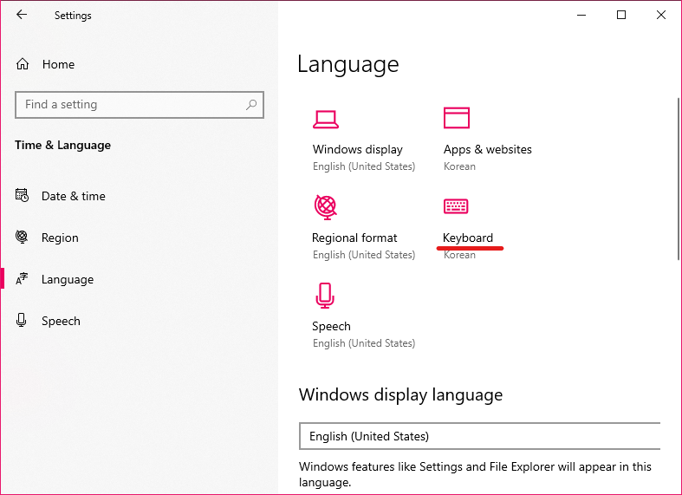Click the Language character icon in sidebar
The height and width of the screenshot is (495, 682).
(22, 279)
